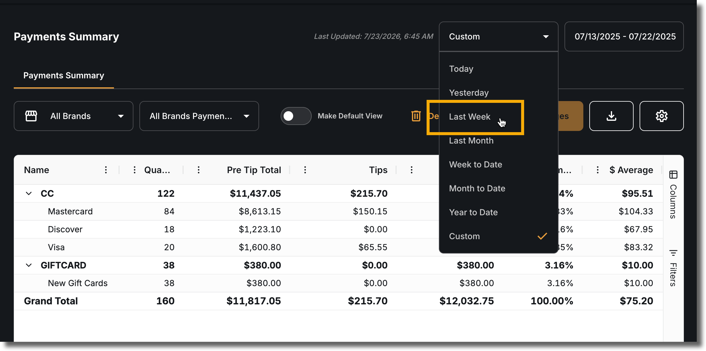The height and width of the screenshot is (351, 706).
Task: Click the $1,600.80 Visa pre tip cell
Action: [260, 247]
